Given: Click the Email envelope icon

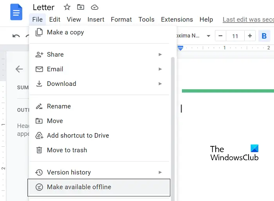Looking at the screenshot, I should tap(39, 69).
